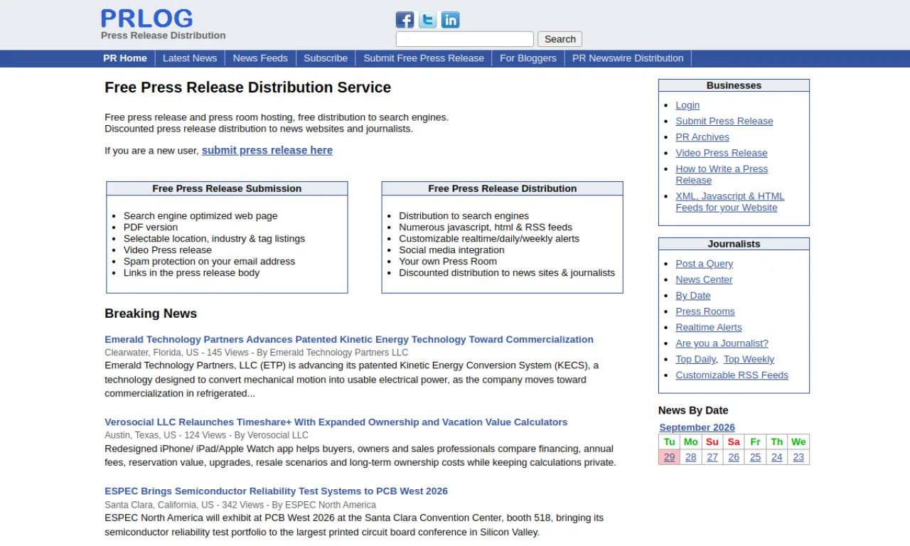
Task: Open Emerald Technology Partners news headline
Action: [x=349, y=339]
